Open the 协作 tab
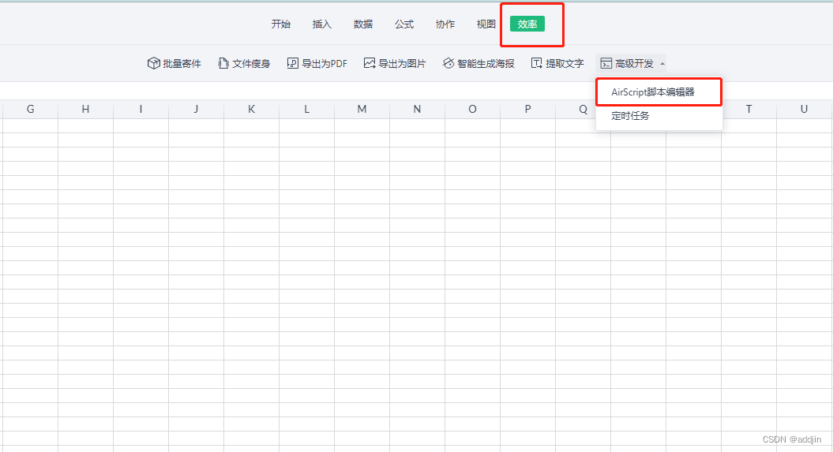Image resolution: width=833 pixels, height=452 pixels. tap(445, 24)
